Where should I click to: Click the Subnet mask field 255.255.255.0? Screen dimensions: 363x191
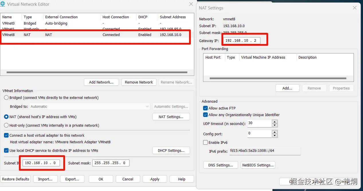(x=111, y=163)
